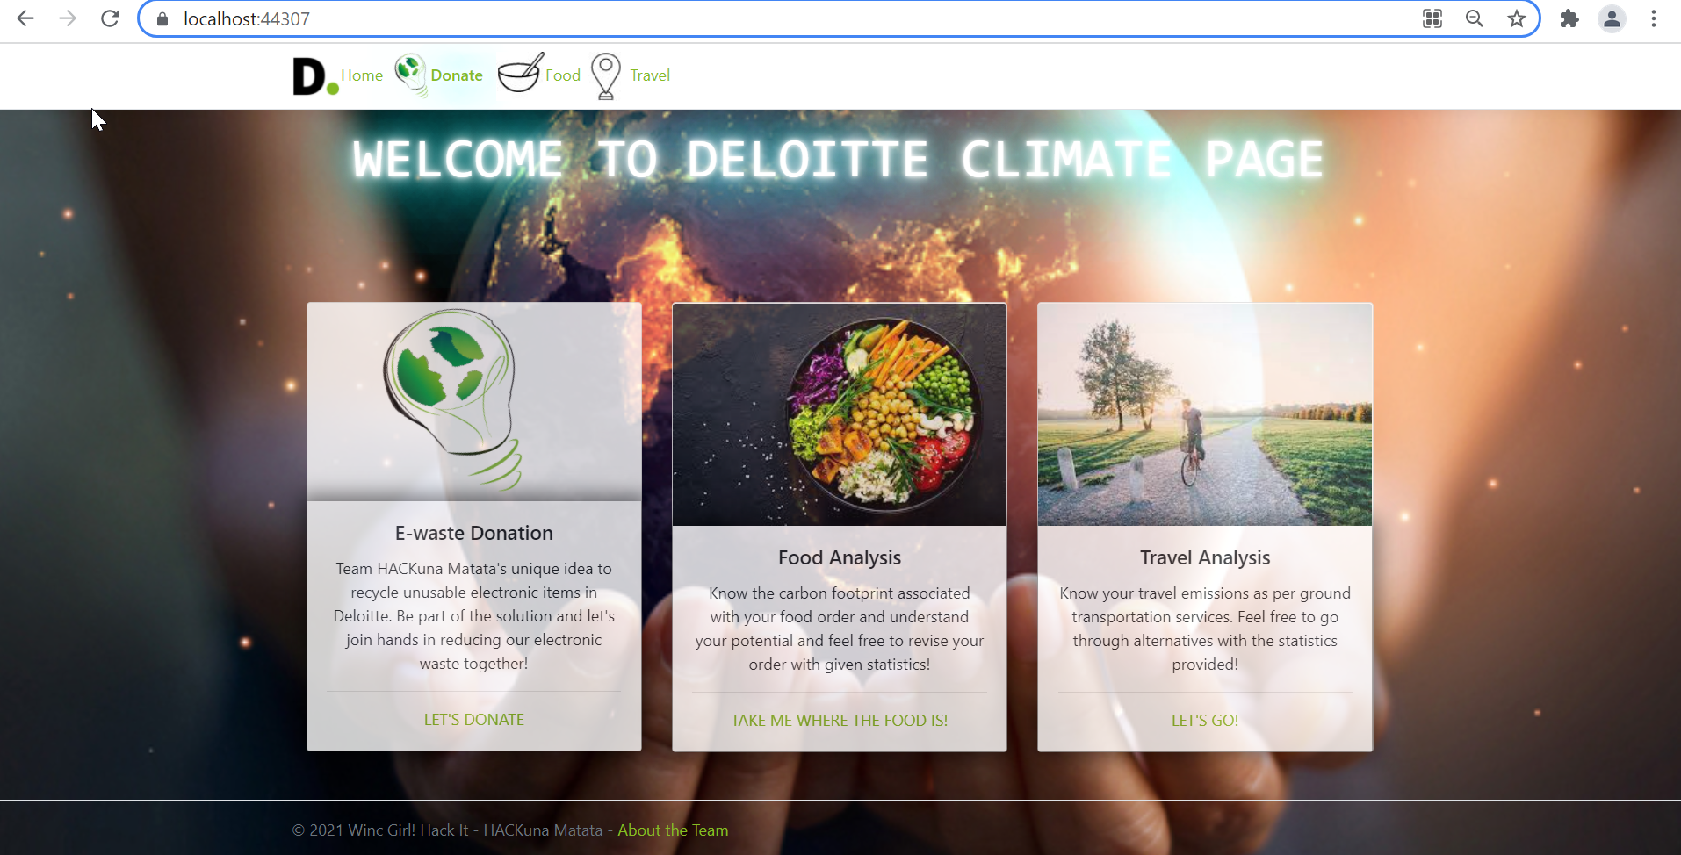This screenshot has width=1681, height=855.
Task: Click the zoom magnifier icon in the address bar
Action: (1475, 18)
